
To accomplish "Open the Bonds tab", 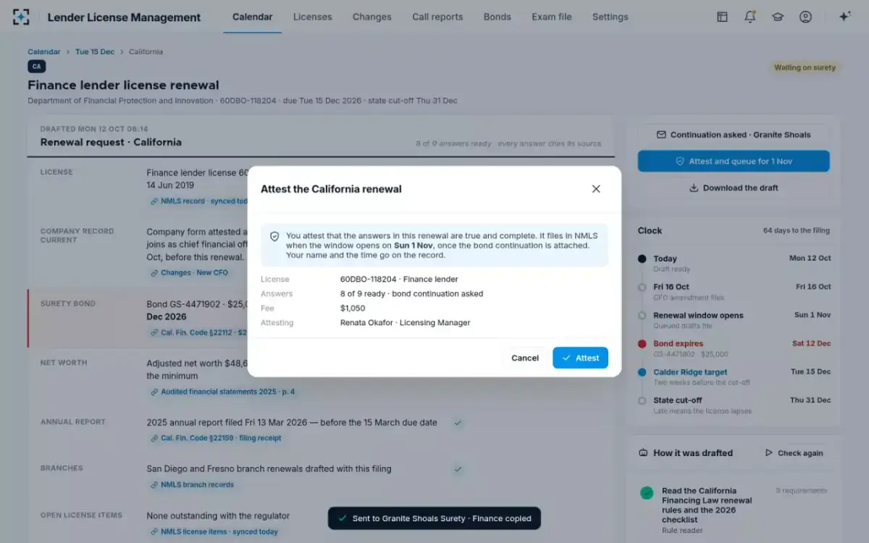I will (x=498, y=17).
